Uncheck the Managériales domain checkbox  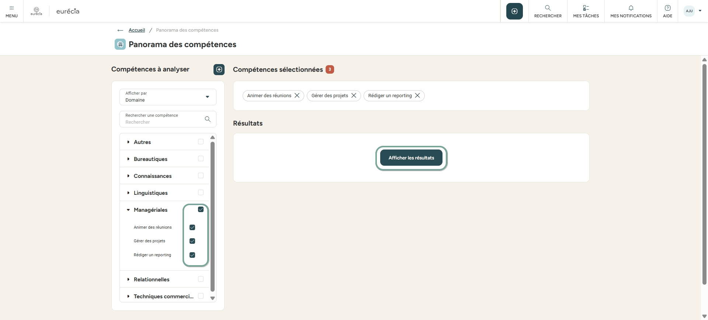pyautogui.click(x=201, y=210)
